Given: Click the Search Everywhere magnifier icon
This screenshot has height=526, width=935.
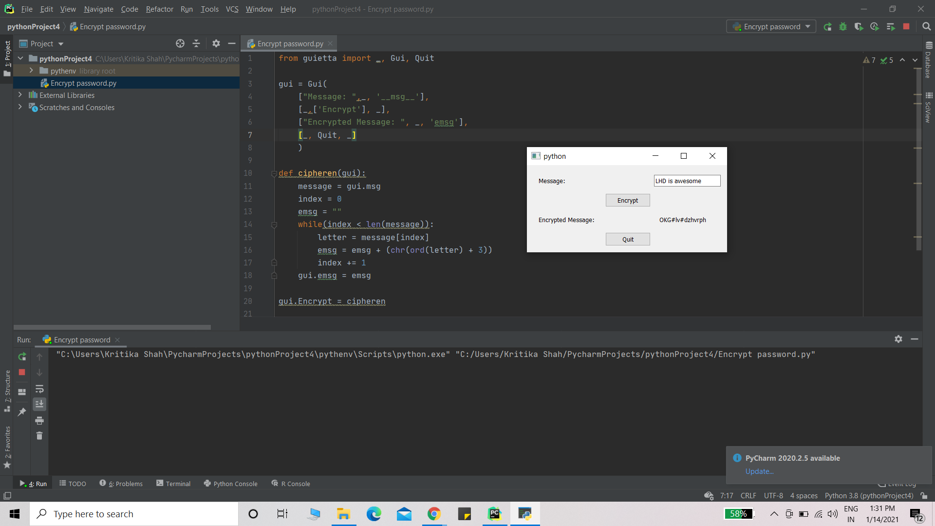Looking at the screenshot, I should click(926, 27).
